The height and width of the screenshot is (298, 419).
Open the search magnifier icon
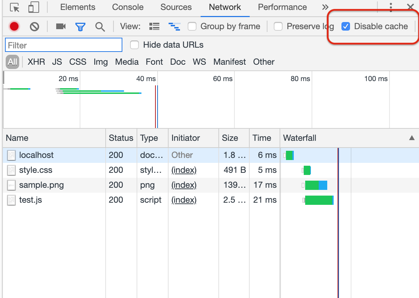[100, 26]
